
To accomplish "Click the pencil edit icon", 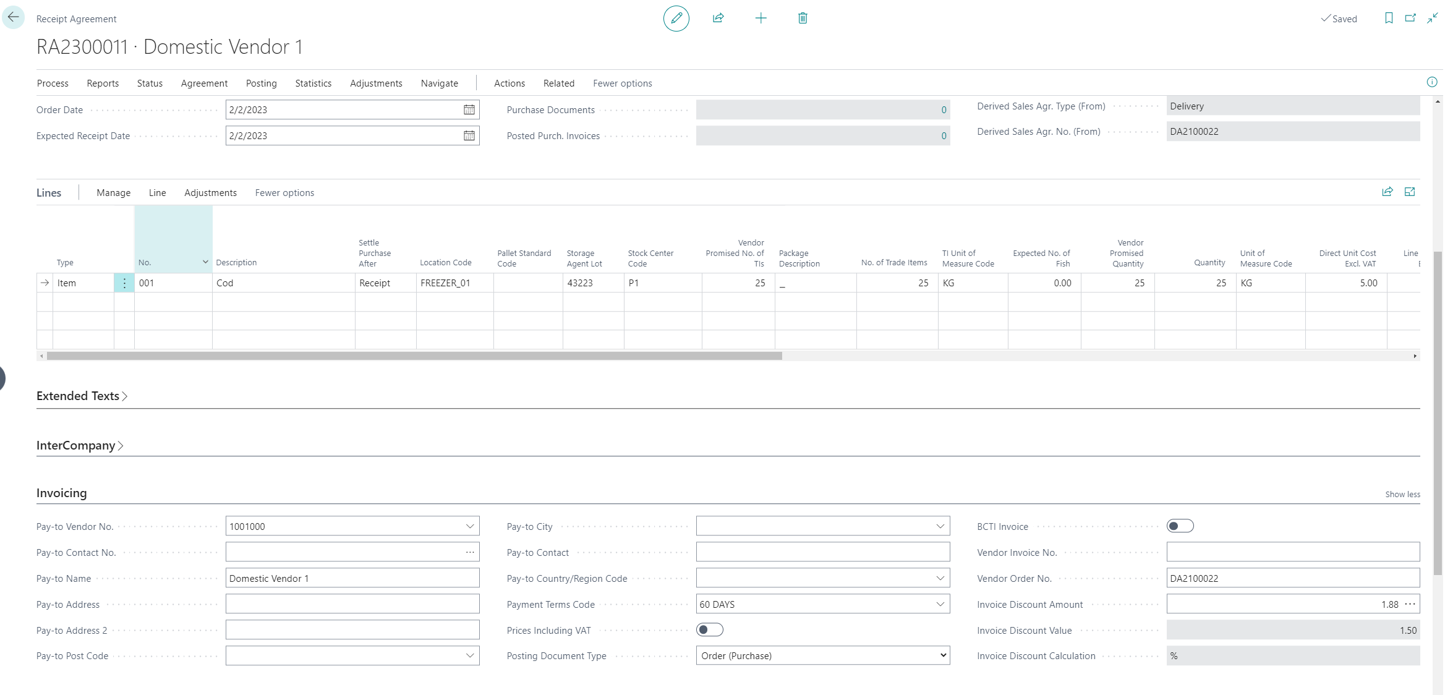I will tap(676, 19).
